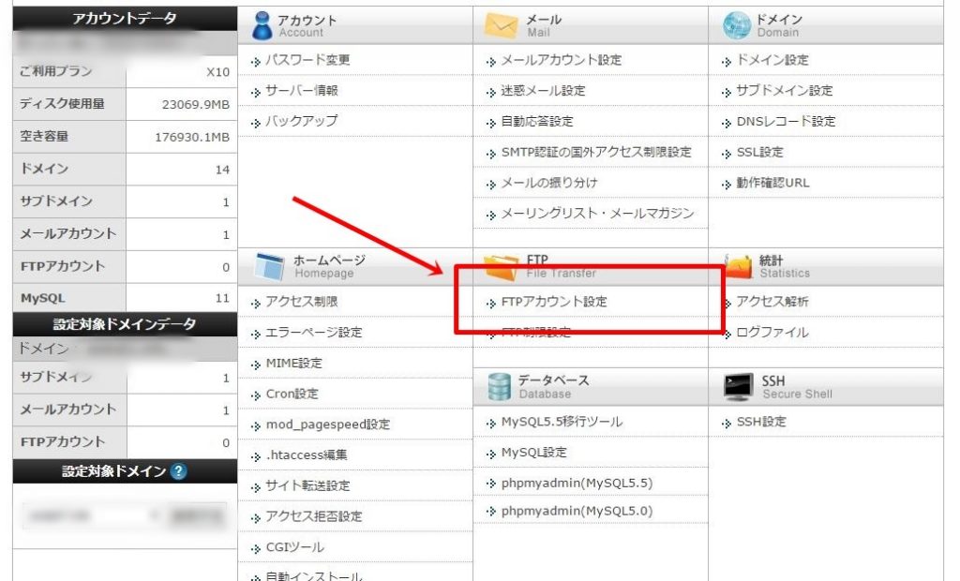Click 空き容量 label
This screenshot has height=581, width=960.
(x=44, y=136)
